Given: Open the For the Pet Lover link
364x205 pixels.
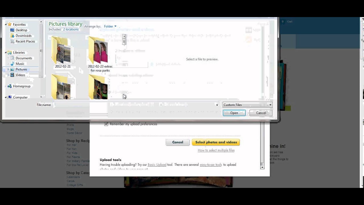Looking at the screenshot, I should [x=78, y=165].
